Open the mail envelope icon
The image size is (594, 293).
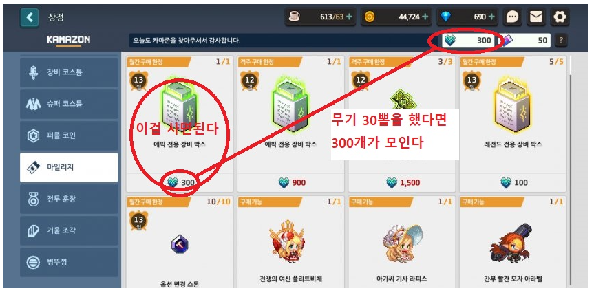pyautogui.click(x=536, y=17)
